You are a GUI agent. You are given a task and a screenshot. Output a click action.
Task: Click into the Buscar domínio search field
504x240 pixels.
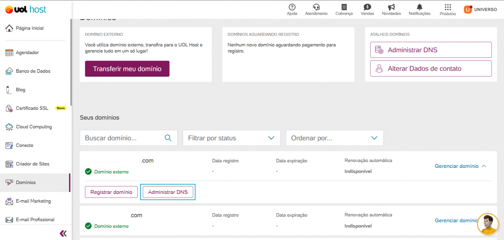(x=123, y=138)
